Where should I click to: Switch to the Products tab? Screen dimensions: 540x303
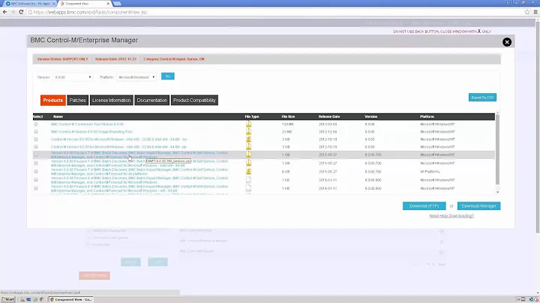(x=53, y=100)
